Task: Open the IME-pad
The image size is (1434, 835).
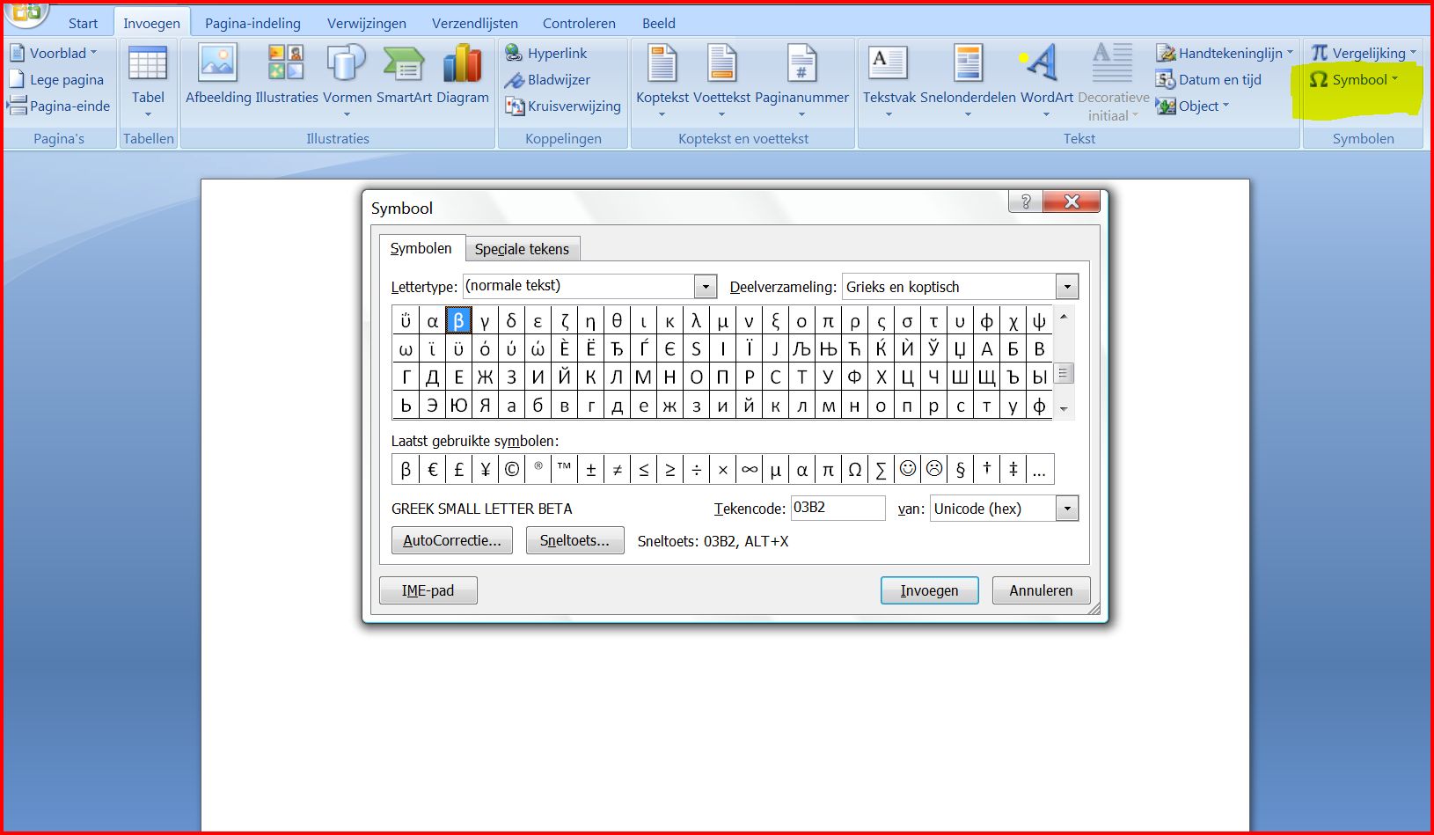Action: click(x=428, y=590)
